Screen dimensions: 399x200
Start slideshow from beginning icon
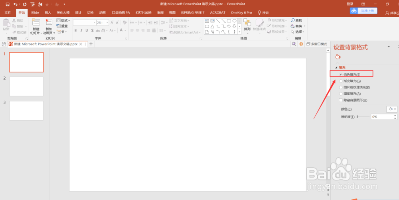point(32,4)
